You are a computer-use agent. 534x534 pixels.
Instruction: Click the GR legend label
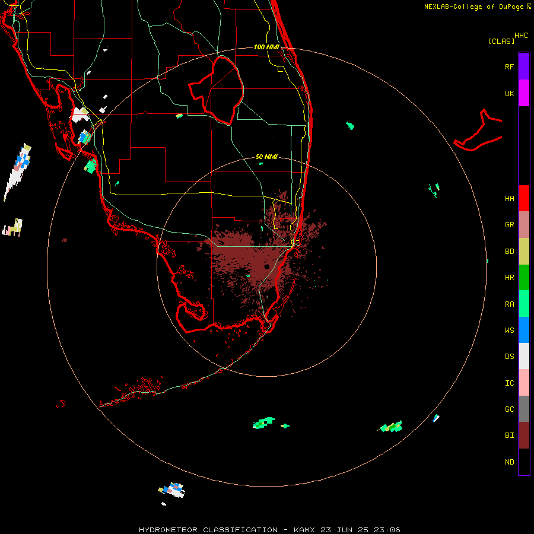click(509, 225)
